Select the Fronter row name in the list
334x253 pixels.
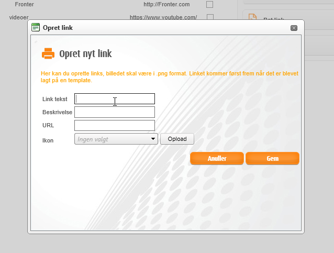[x=25, y=4]
